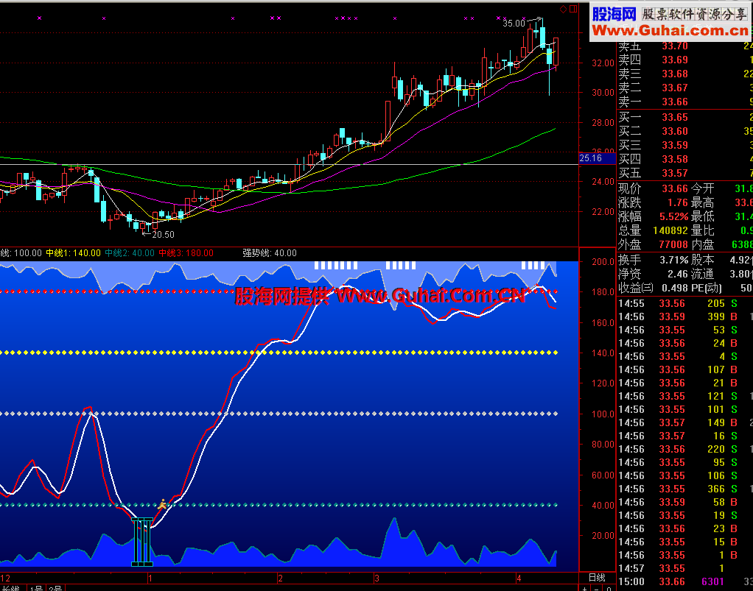Click the running man buy signal icon
This screenshot has width=753, height=591.
pos(163,503)
